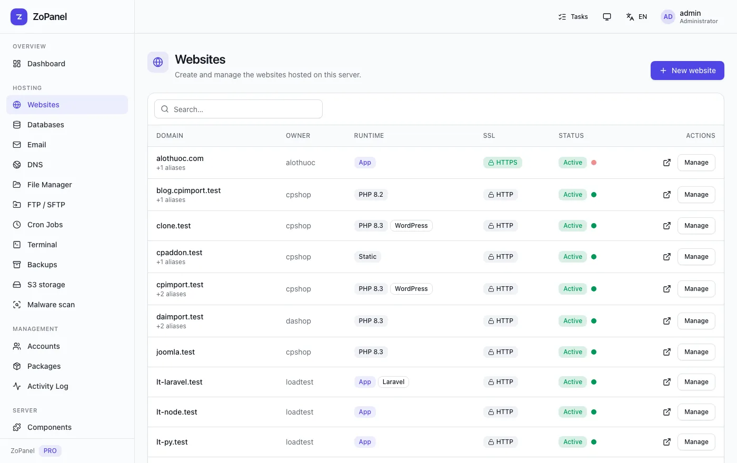The width and height of the screenshot is (737, 463).
Task: Focus the website Search field
Action: [238, 109]
